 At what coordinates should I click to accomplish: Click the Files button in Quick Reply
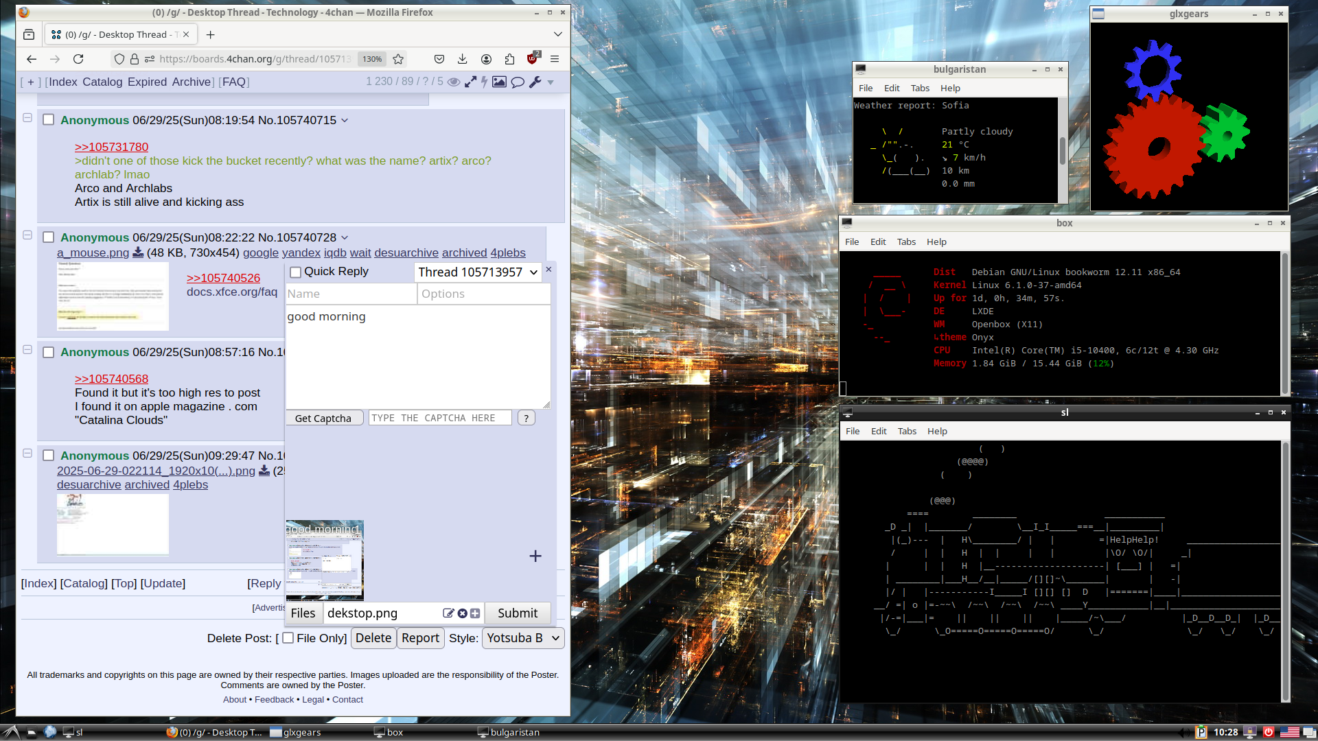click(x=303, y=613)
